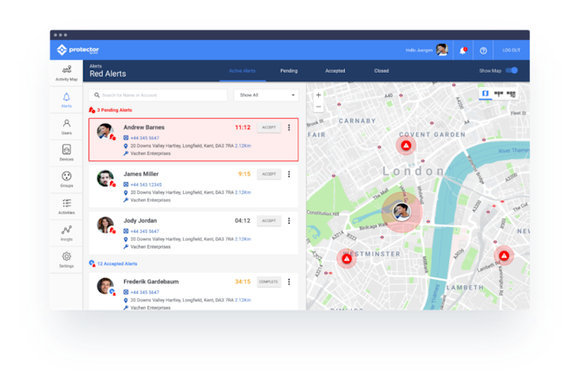Select the map view icon
Viewport: 580px width, 390px height.
[486, 94]
